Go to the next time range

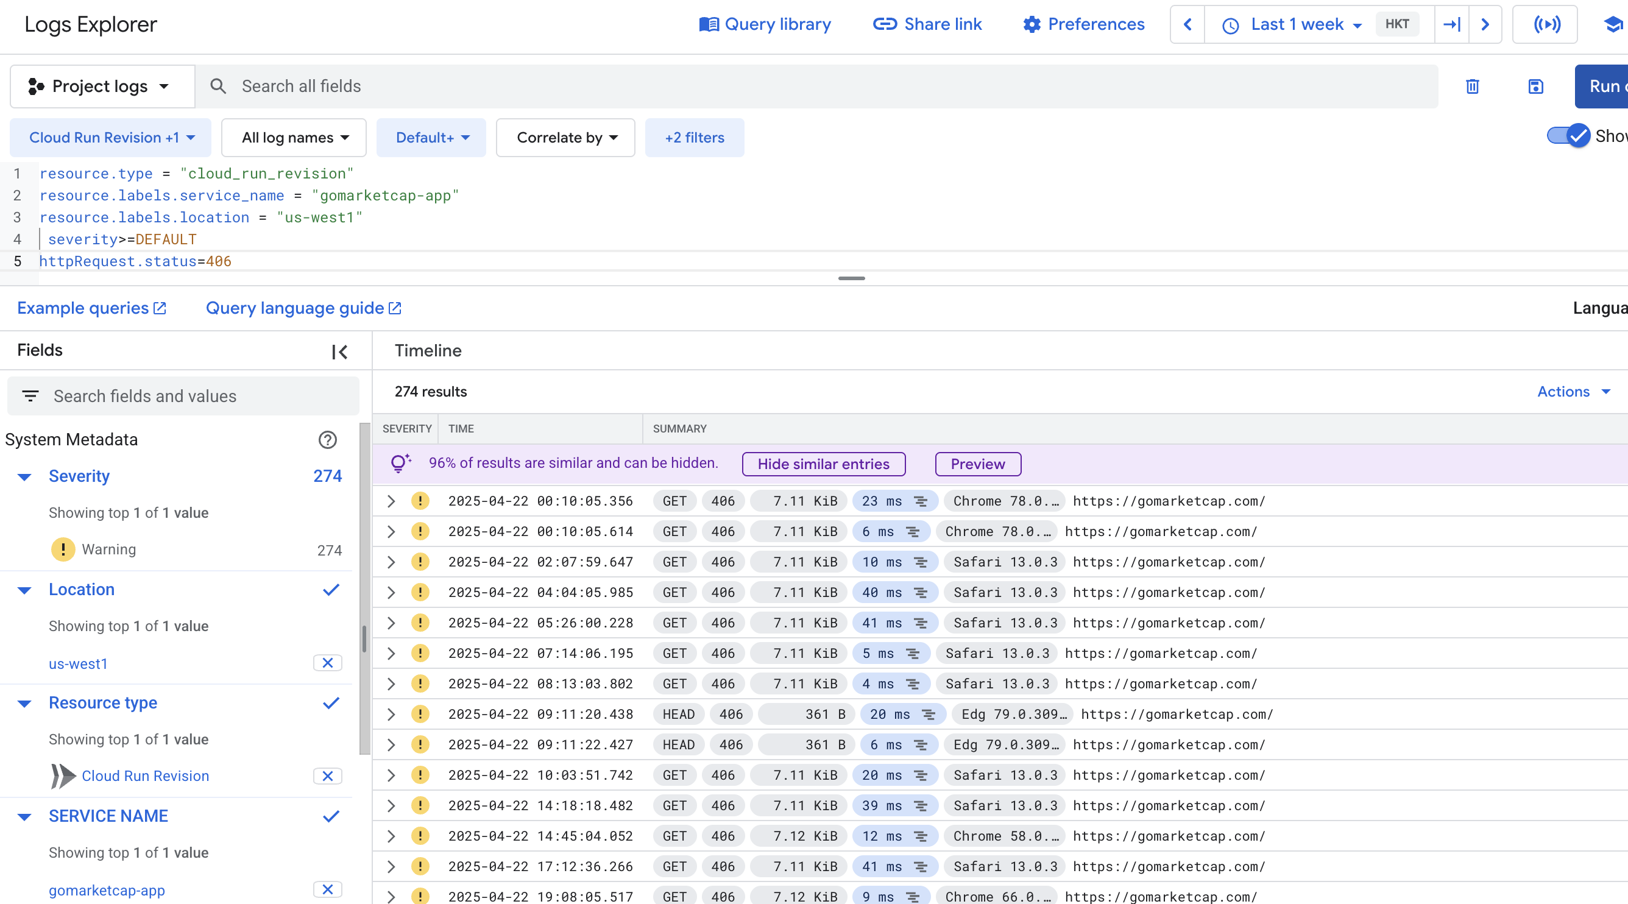click(1485, 24)
